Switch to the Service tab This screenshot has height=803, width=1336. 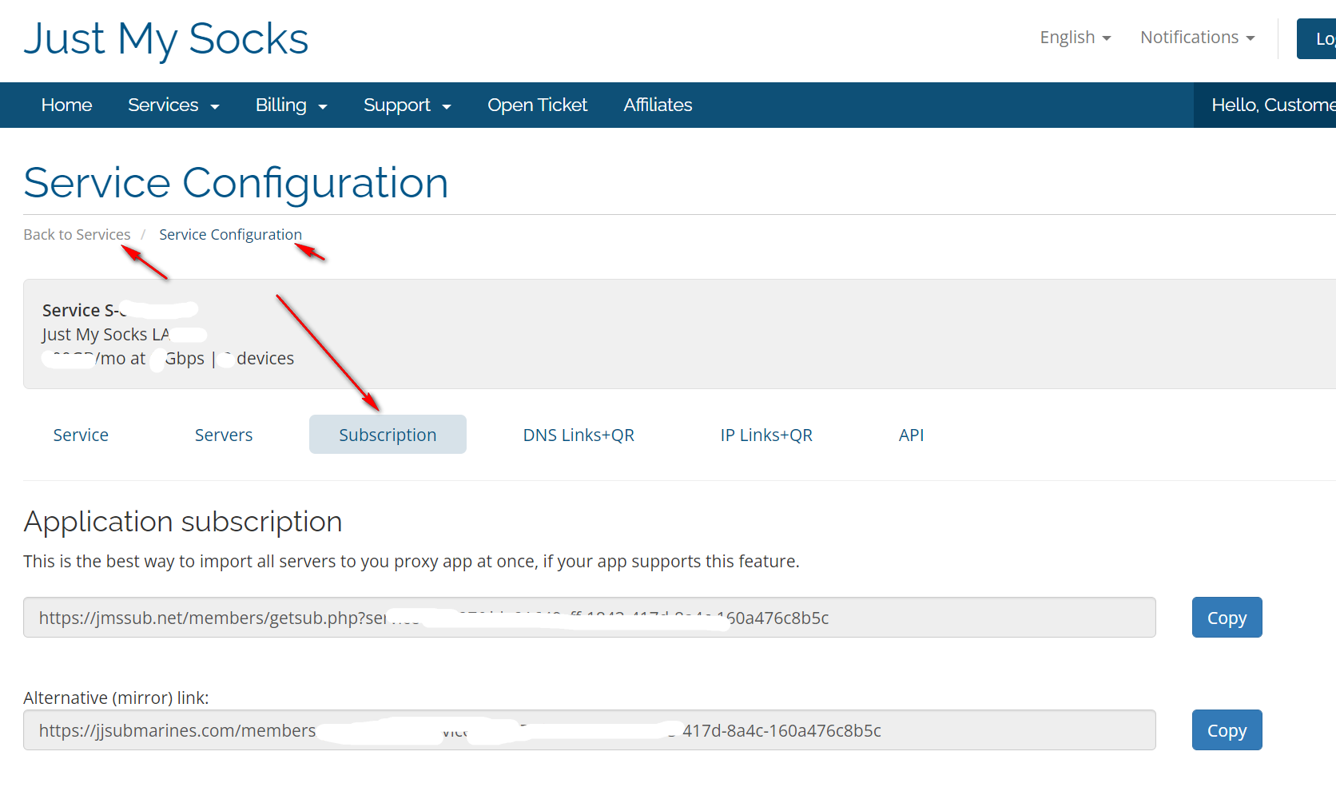(81, 435)
